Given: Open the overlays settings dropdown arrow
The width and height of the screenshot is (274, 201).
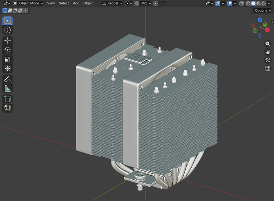Looking at the screenshot, I should (x=235, y=3).
